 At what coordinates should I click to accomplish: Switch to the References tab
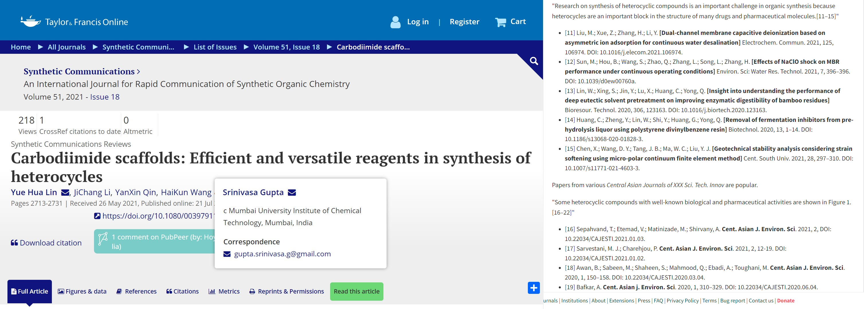pos(136,291)
